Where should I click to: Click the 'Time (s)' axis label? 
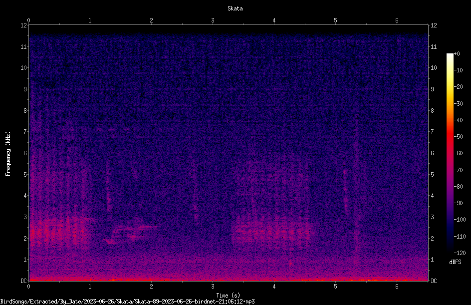click(228, 296)
